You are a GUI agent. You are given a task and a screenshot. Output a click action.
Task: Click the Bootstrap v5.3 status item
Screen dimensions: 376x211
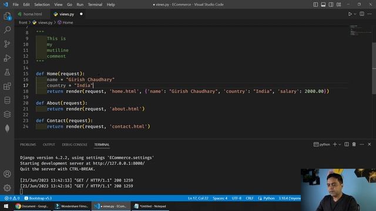tap(38, 198)
